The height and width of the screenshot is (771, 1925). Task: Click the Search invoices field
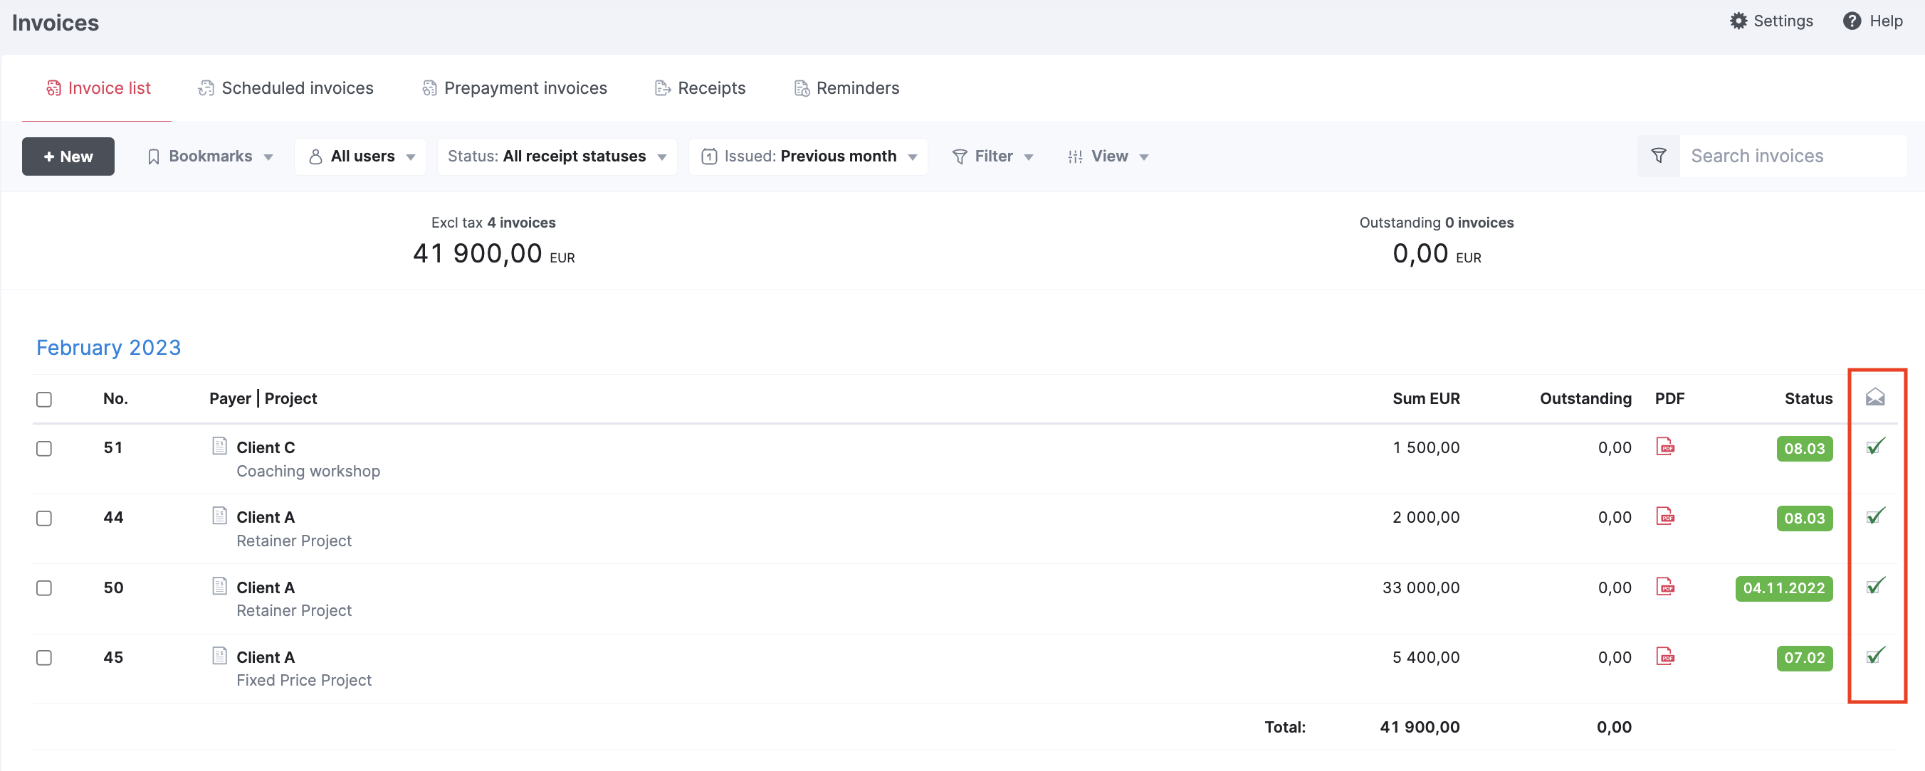(1792, 156)
